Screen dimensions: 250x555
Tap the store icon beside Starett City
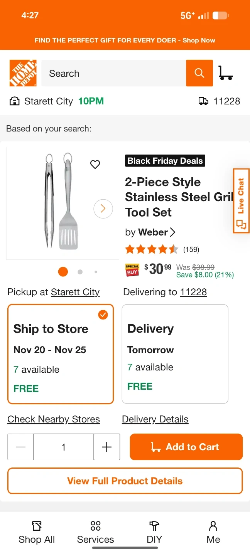pos(14,101)
